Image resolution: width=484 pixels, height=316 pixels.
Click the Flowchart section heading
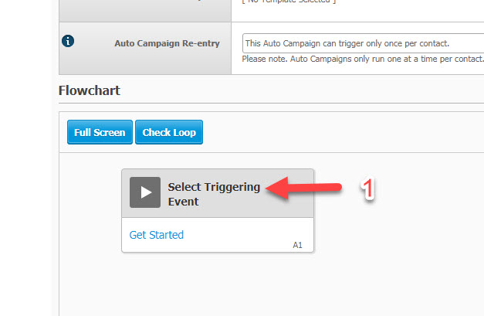90,90
